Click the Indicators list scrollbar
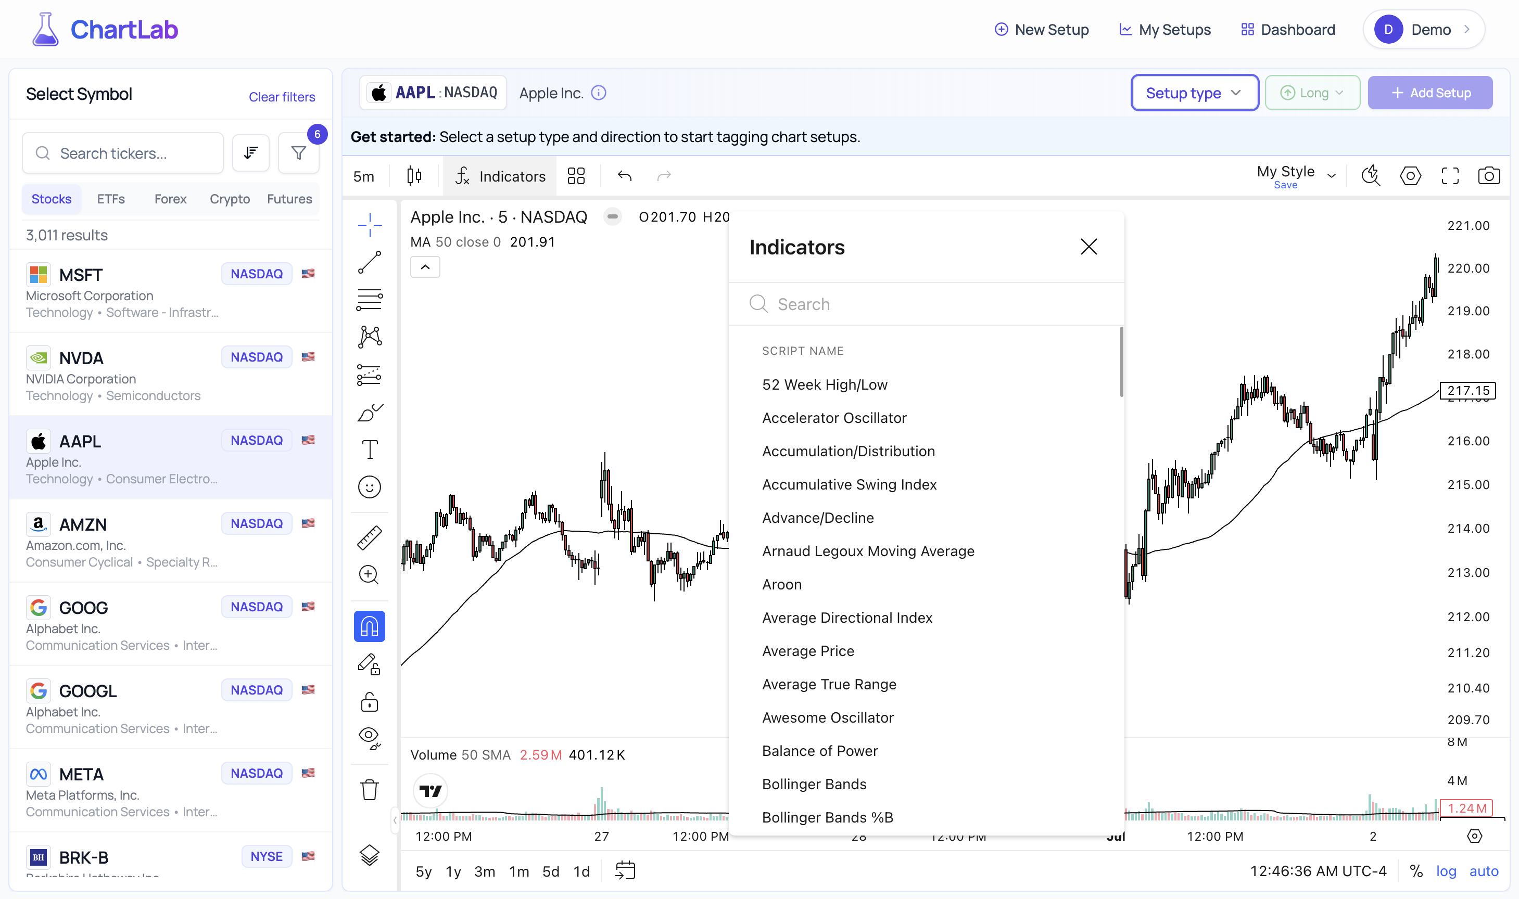The image size is (1519, 899). click(1121, 362)
